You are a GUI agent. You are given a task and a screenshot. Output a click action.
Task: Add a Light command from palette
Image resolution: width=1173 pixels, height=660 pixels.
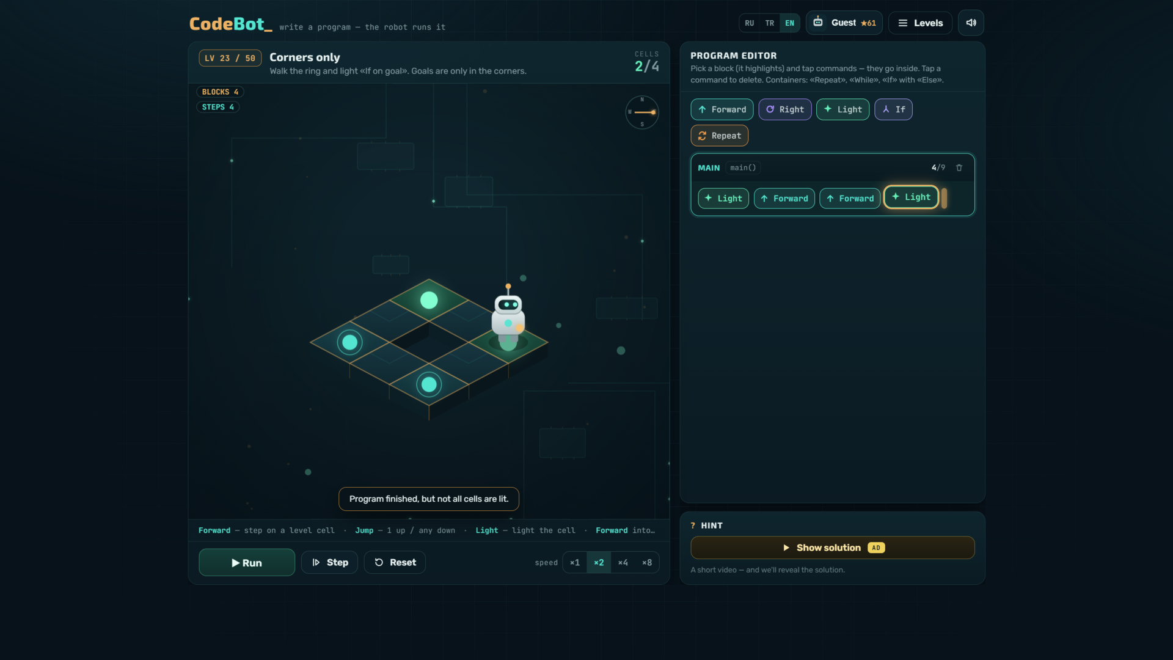(x=843, y=109)
